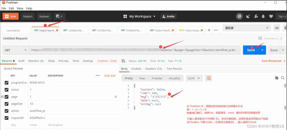Open the GET method dropdown

click(x=16, y=50)
